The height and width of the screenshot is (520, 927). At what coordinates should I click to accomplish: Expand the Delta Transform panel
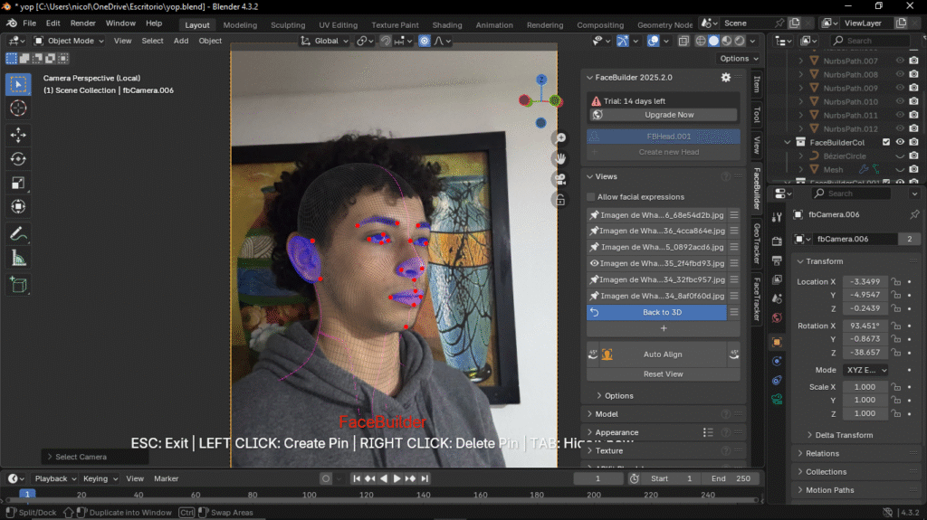point(843,435)
